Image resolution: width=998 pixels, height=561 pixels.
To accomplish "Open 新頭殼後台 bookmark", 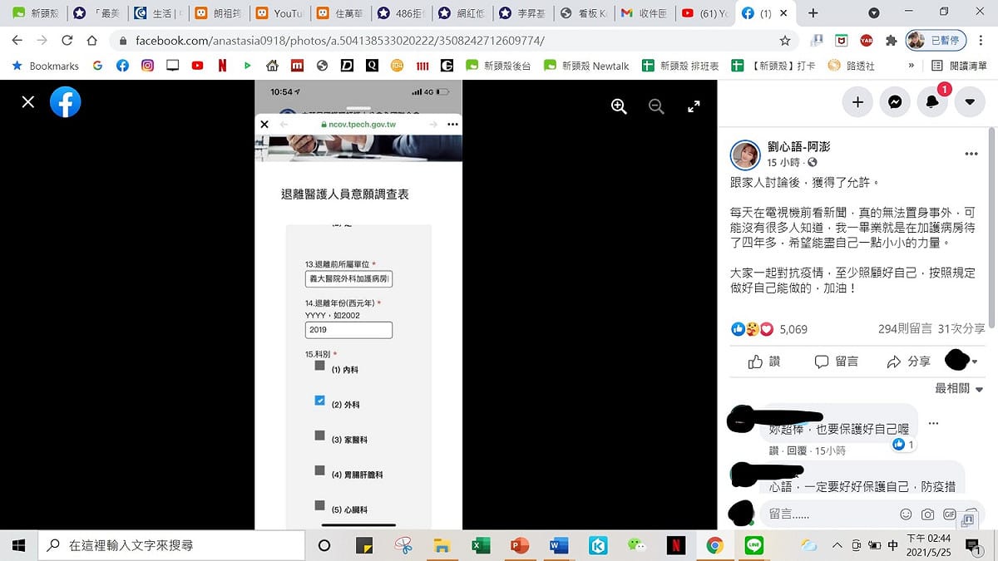I will 498,66.
